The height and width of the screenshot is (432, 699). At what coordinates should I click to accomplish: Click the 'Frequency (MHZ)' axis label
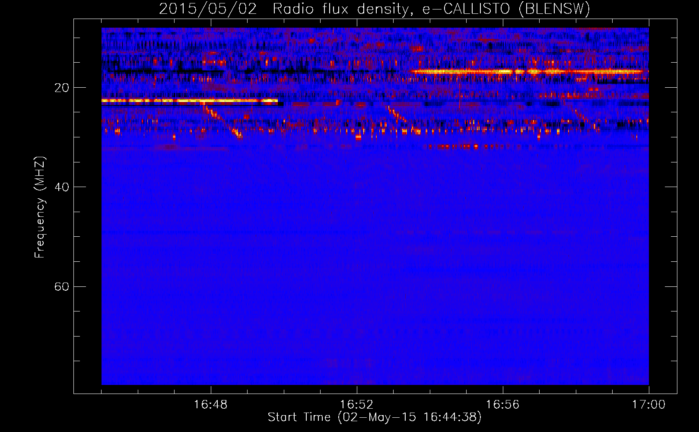[x=40, y=207]
